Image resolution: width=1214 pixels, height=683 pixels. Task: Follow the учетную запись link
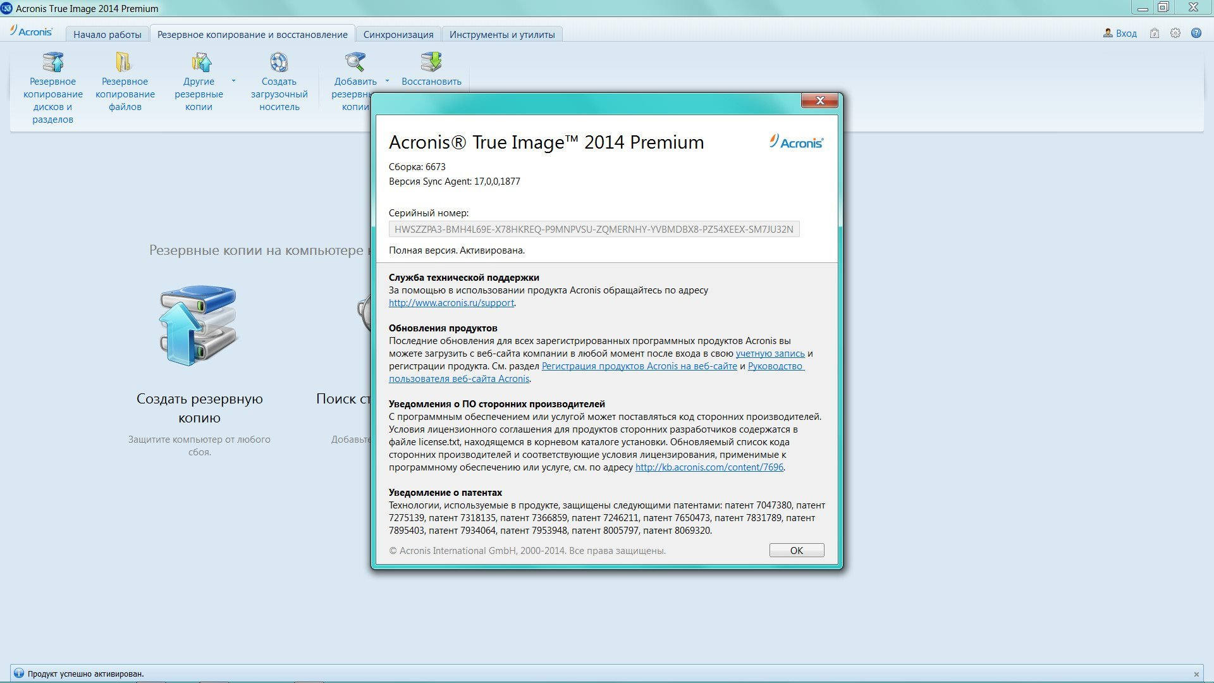(x=770, y=354)
